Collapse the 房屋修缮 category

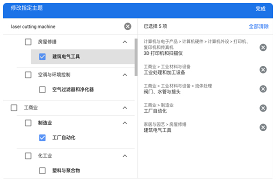click(125, 42)
